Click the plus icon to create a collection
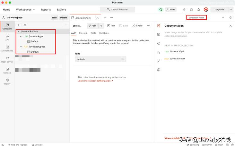235x147 pixels. [18, 25]
